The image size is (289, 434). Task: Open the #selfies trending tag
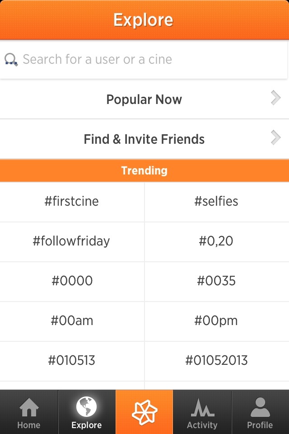216,202
